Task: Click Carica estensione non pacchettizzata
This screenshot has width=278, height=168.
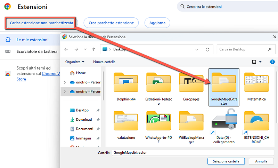Action: (x=41, y=23)
